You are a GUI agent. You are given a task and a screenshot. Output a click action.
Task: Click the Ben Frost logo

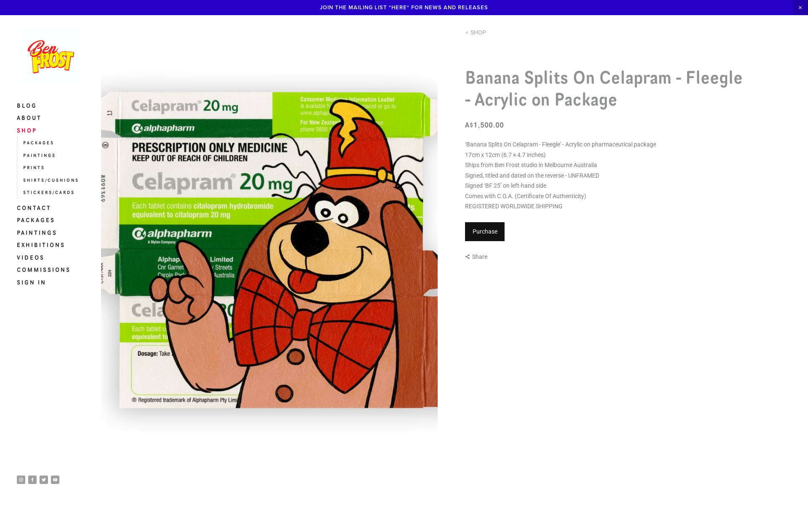(50, 57)
